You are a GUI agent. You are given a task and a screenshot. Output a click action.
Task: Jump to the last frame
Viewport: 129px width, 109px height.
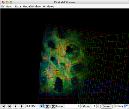10,106
